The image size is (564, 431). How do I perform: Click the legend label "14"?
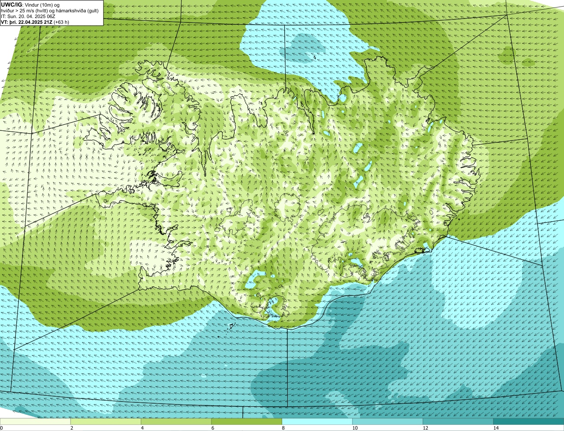pos(496,428)
